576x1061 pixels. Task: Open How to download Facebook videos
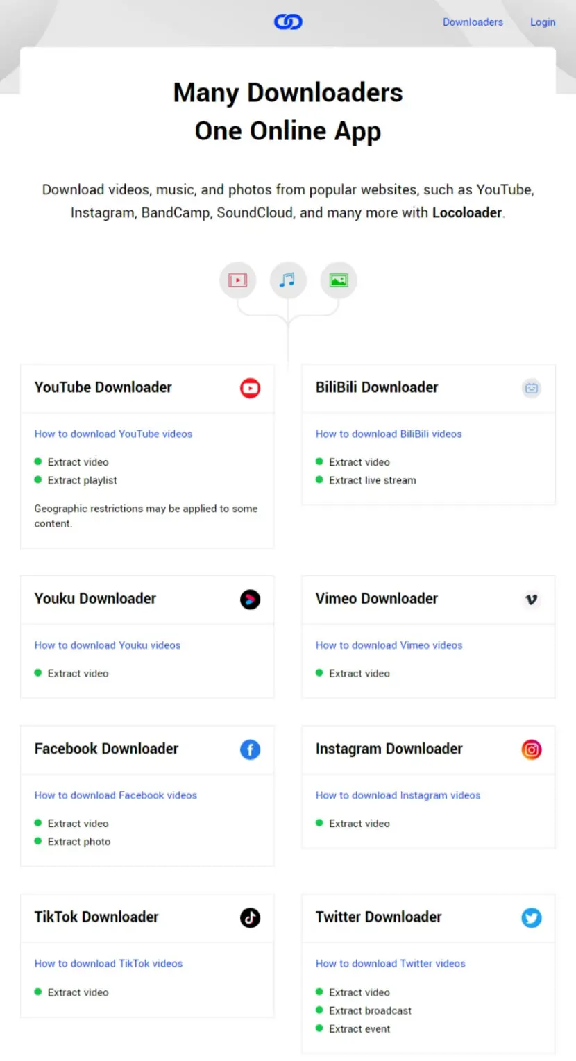116,795
